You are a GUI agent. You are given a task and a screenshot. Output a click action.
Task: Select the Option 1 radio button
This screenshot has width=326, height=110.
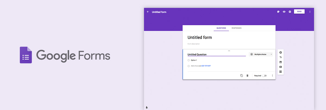189,60
